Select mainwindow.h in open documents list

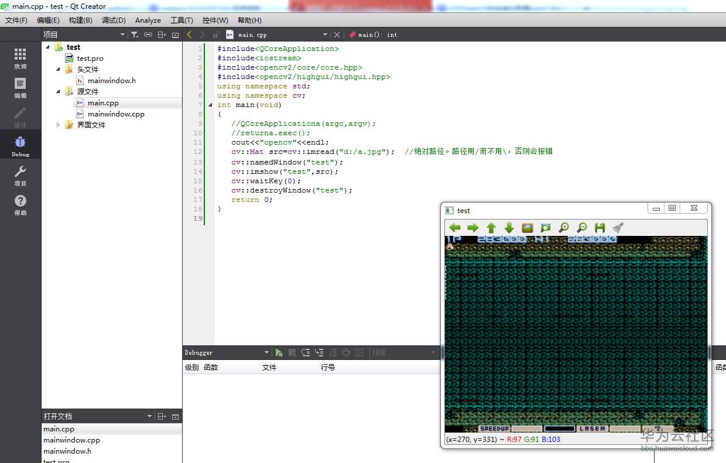coord(67,451)
